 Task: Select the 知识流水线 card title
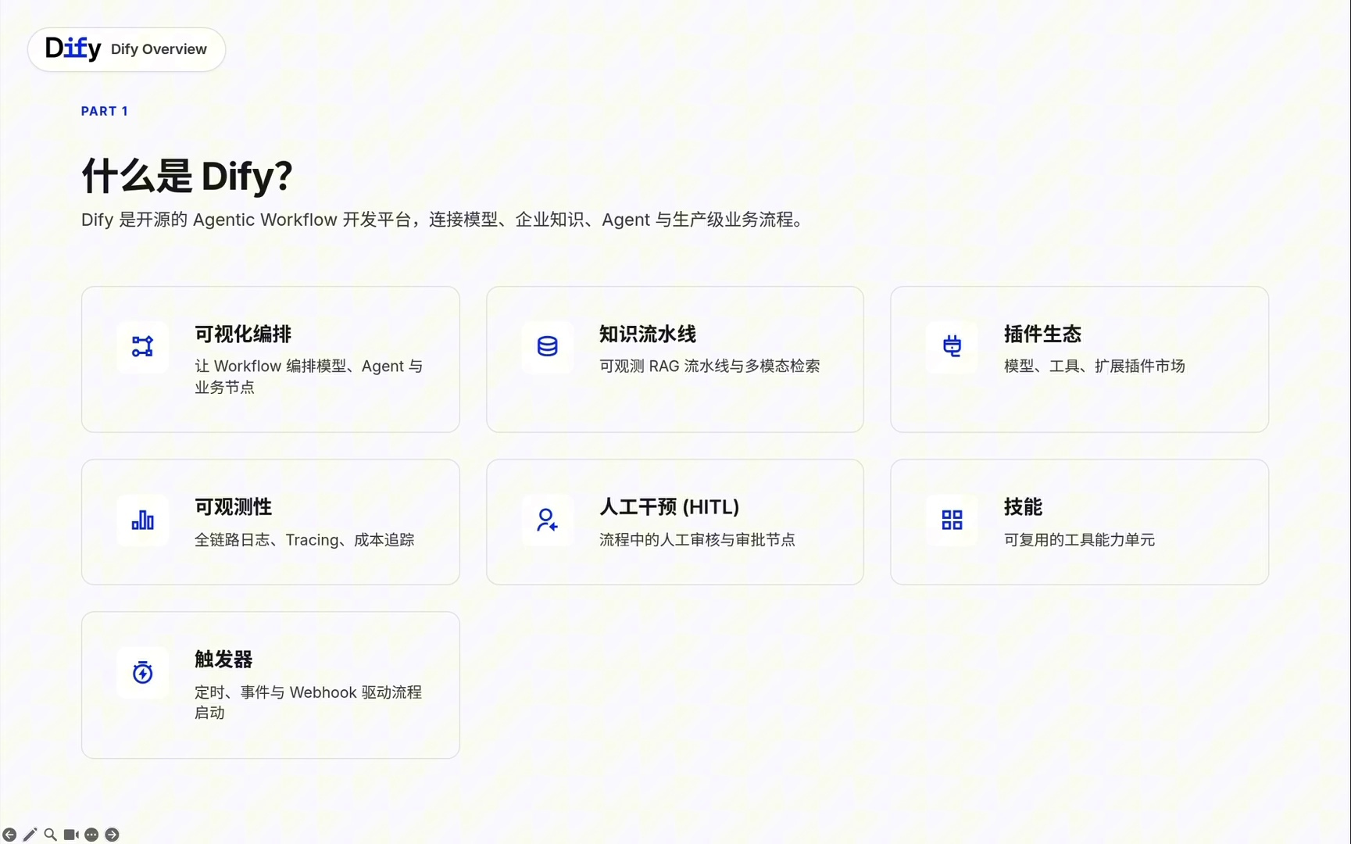coord(648,334)
